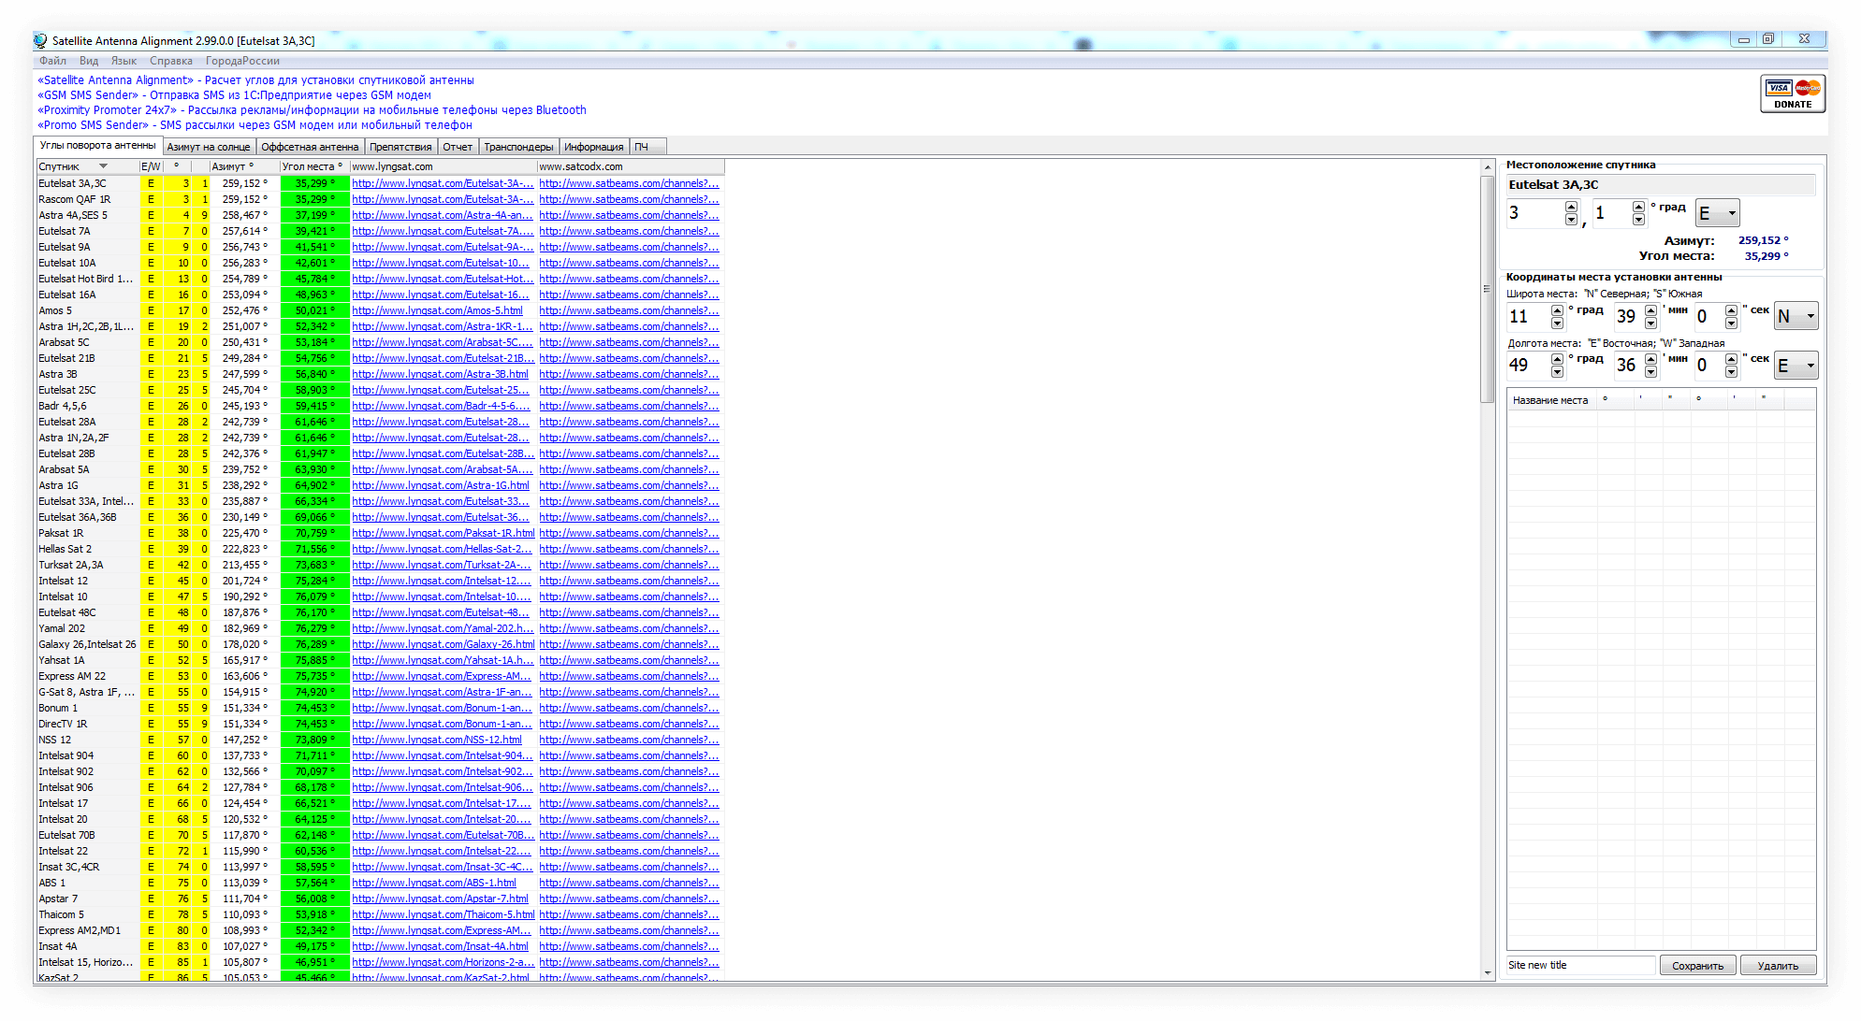Sort by the E/W column header
Screen dimensions: 1861x1021
151,166
